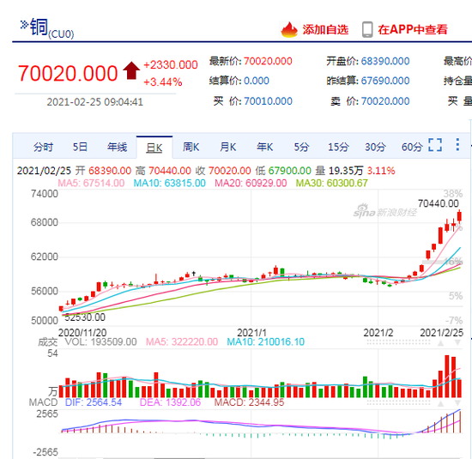Click the volume MA10: 210016.10 label
Image resolution: width=472 pixels, height=459 pixels.
point(265,342)
